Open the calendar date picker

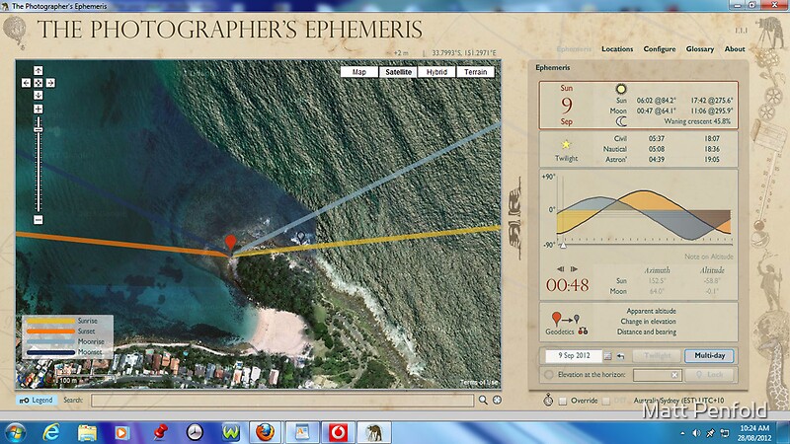[608, 356]
